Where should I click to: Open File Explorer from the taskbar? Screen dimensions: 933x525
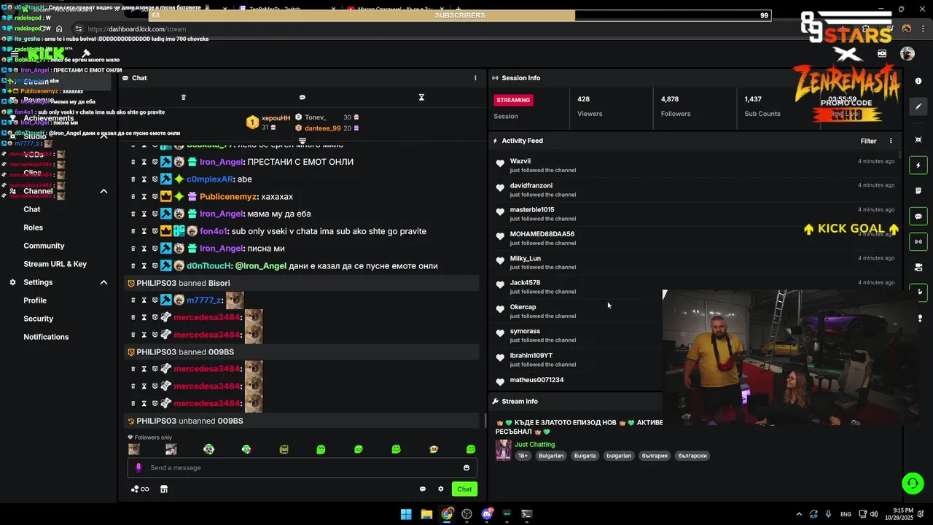click(426, 514)
